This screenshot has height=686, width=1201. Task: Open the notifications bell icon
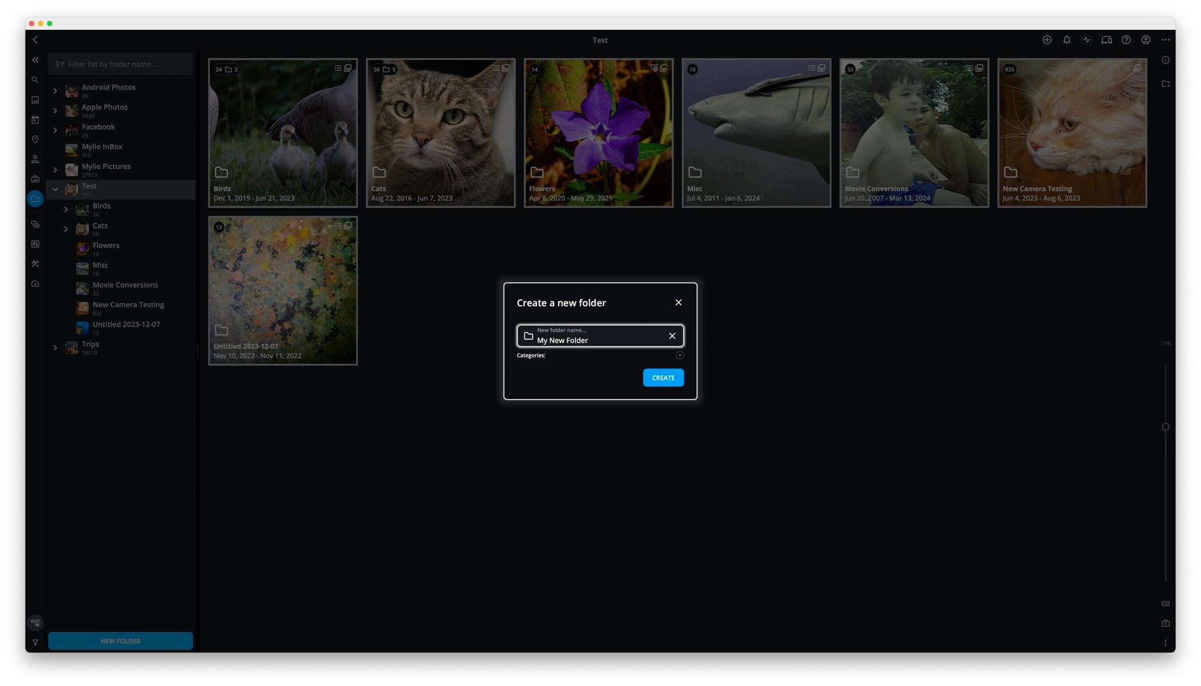coord(1066,40)
